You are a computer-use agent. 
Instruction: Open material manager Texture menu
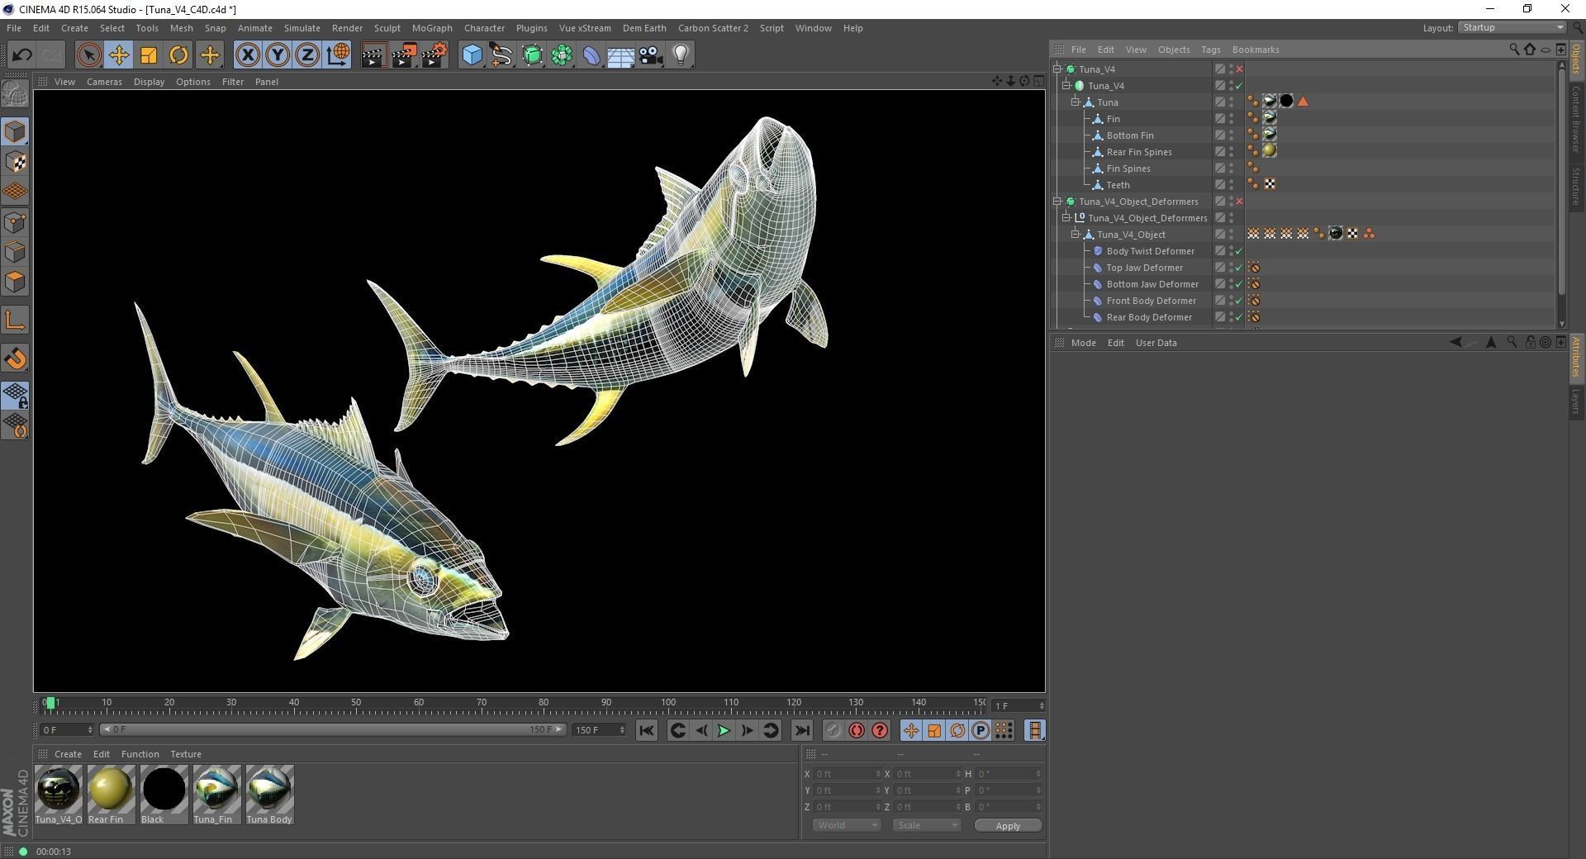(x=186, y=754)
